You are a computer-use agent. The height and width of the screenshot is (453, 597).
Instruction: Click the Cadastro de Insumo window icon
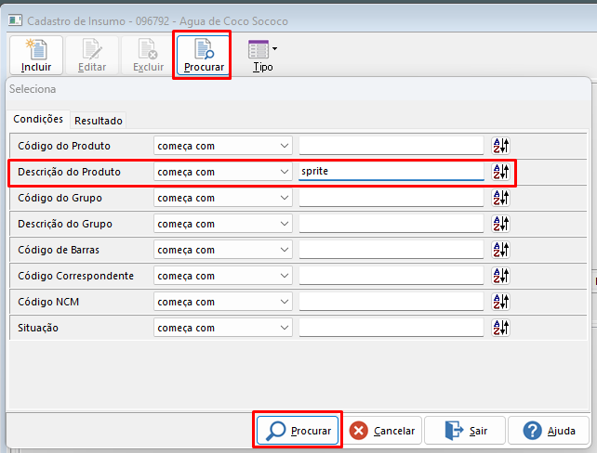pyautogui.click(x=15, y=20)
